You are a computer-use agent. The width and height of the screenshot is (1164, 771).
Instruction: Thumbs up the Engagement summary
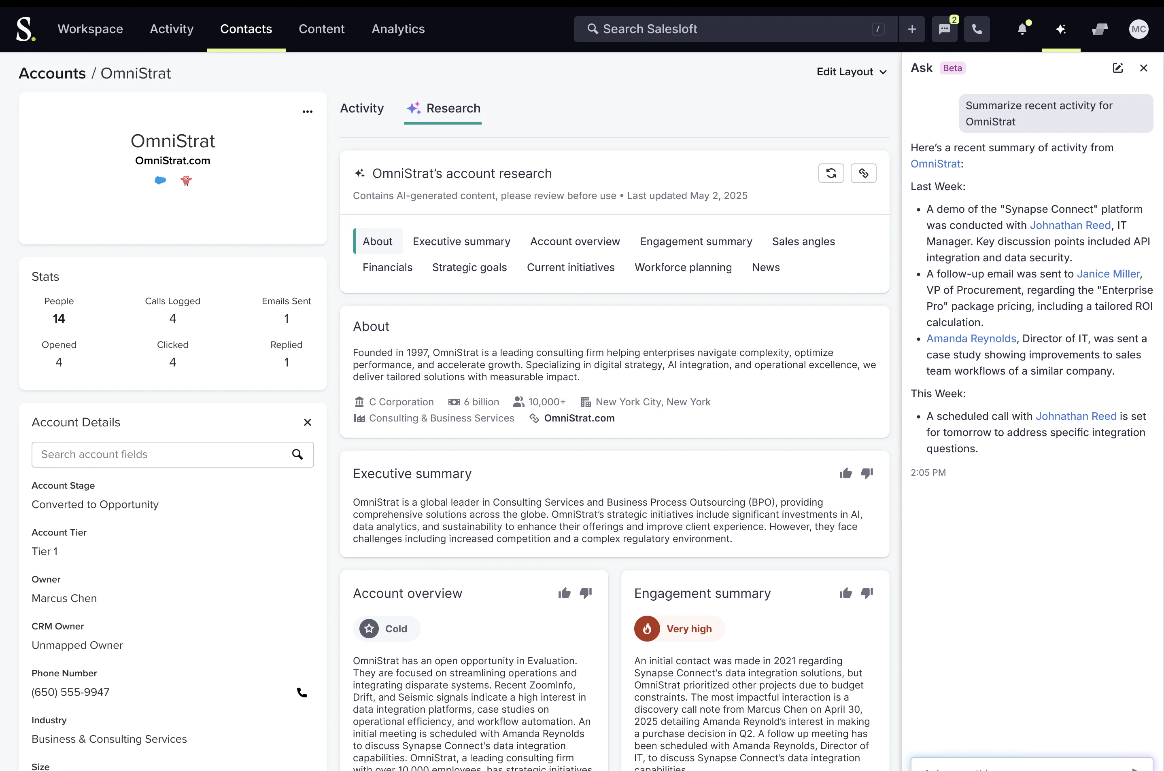(x=845, y=593)
